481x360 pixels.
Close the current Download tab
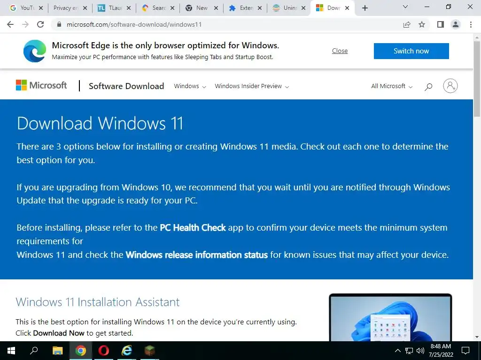pyautogui.click(x=347, y=8)
